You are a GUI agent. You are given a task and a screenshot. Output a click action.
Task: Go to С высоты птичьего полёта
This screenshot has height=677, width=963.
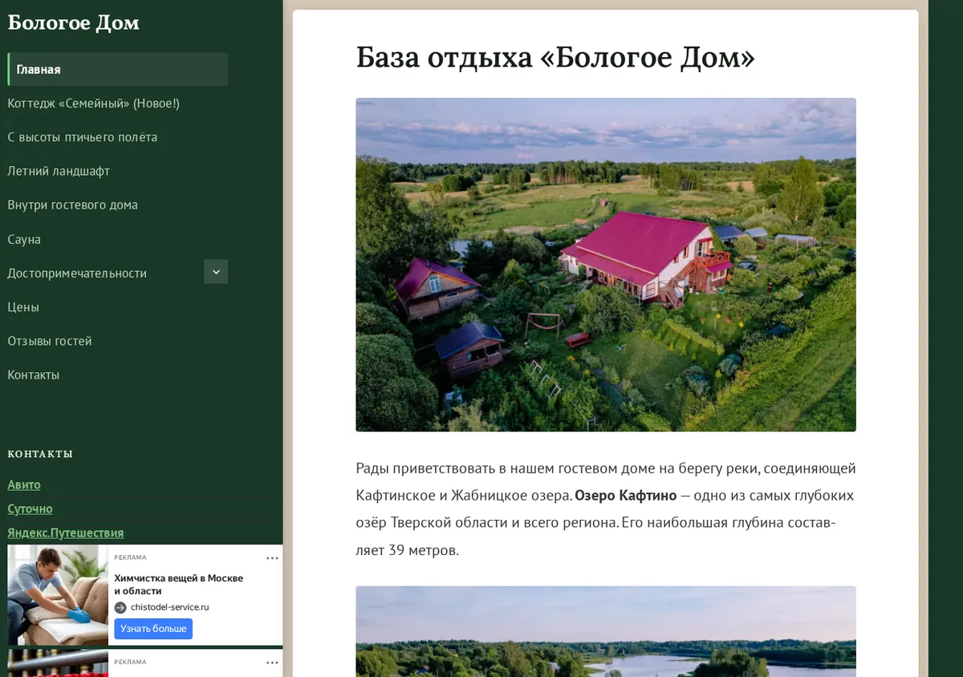pos(83,137)
